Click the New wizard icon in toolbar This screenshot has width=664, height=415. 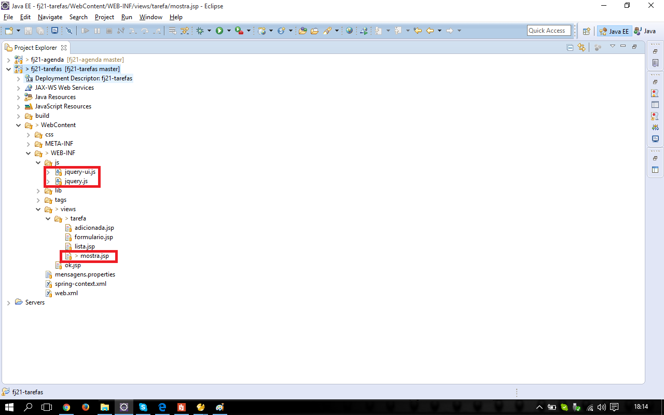8,31
